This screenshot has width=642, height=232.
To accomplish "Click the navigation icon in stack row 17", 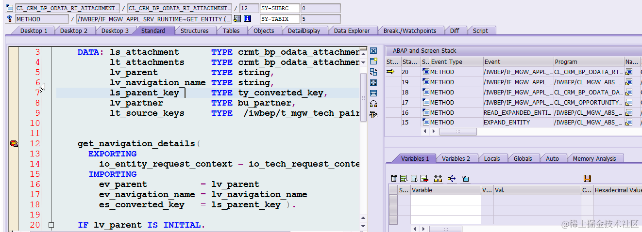I will [x=629, y=102].
